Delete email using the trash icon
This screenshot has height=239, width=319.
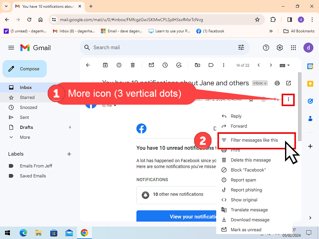click(x=133, y=65)
